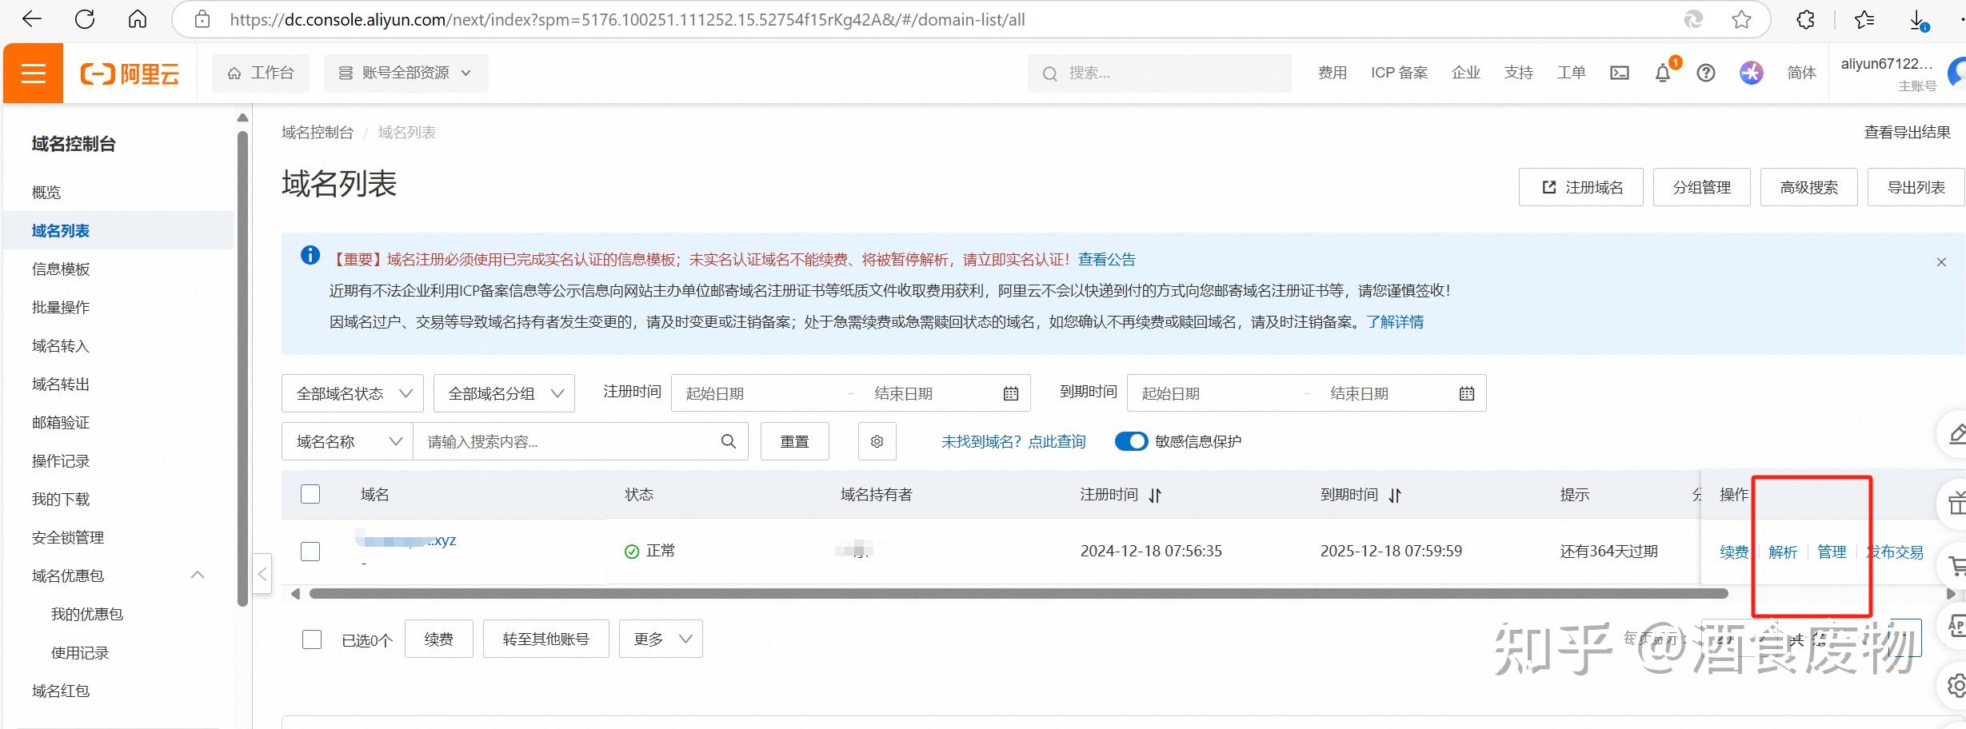This screenshot has height=729, width=1966.
Task: Select 信息模板 in the left sidebar
Action: [x=61, y=269]
